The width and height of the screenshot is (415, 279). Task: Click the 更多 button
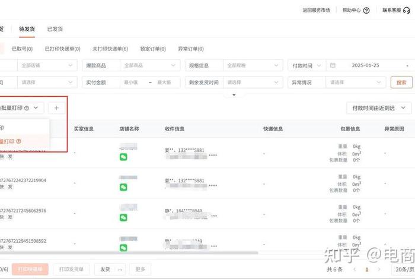click(x=141, y=269)
